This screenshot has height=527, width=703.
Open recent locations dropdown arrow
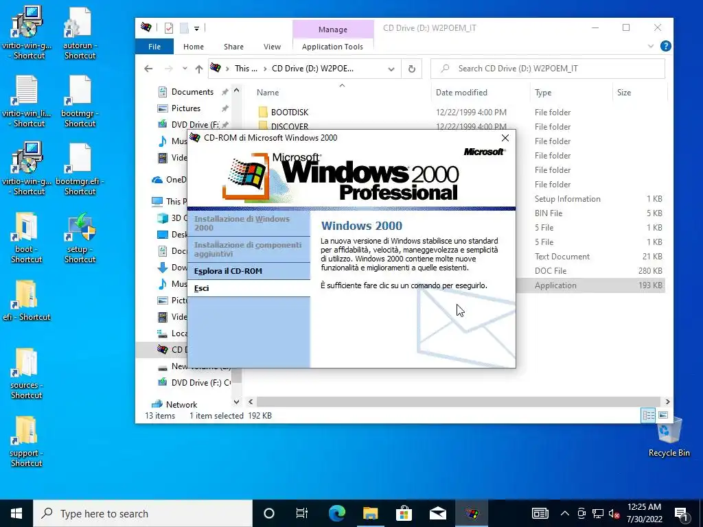coord(185,69)
